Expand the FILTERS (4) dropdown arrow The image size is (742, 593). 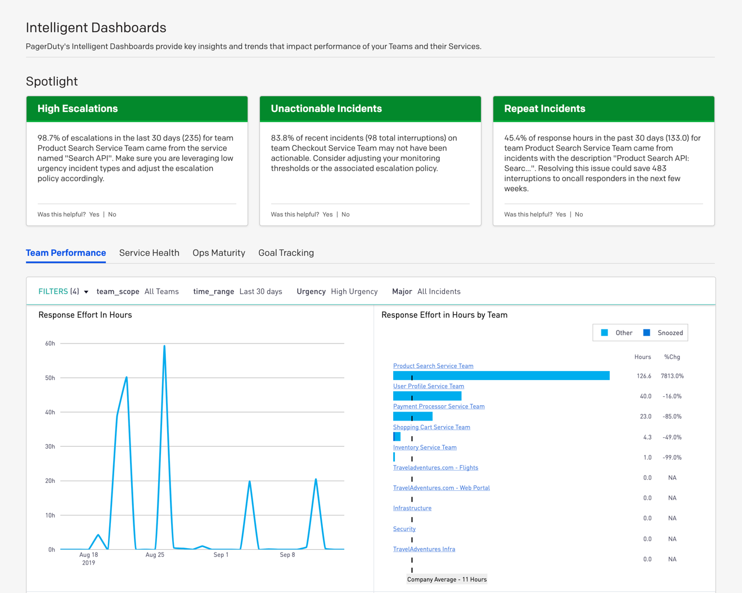[86, 292]
